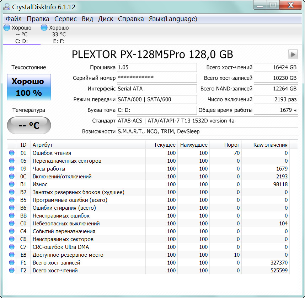This screenshot has width=305, height=298.
Task: Click status orb of row E8 Доступное резервное место
Action: 12,255
